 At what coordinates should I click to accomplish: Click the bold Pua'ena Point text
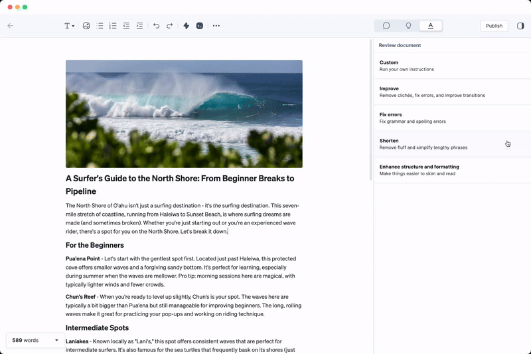[x=82, y=258]
